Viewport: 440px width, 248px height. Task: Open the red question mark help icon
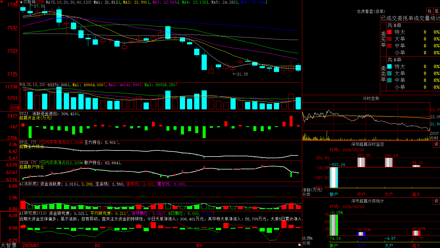[x=17, y=2]
